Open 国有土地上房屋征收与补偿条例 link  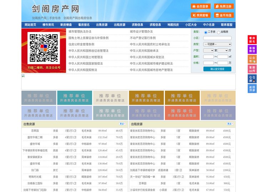[x=89, y=38]
